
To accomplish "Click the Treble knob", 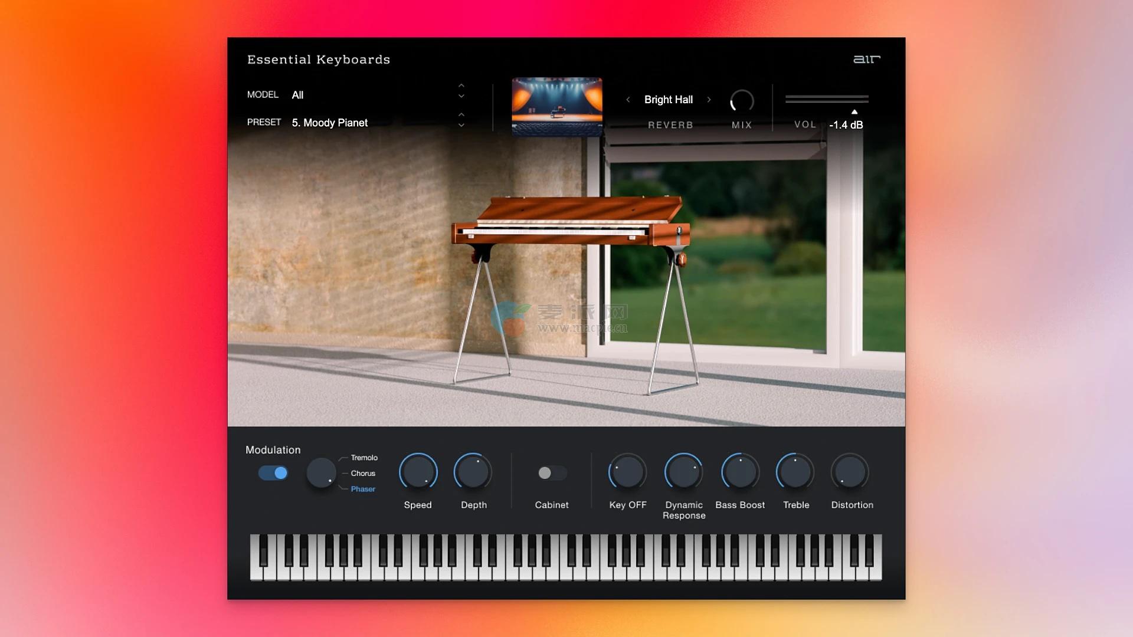I will (795, 472).
